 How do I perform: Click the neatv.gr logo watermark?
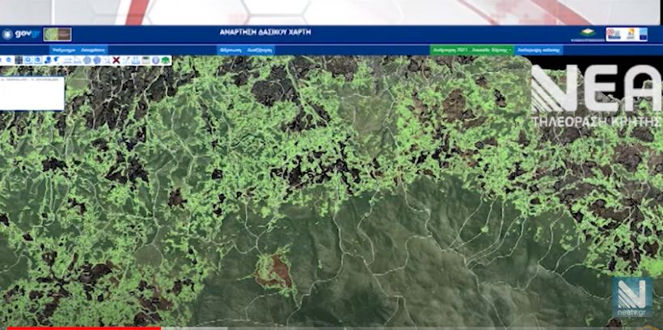(631, 296)
